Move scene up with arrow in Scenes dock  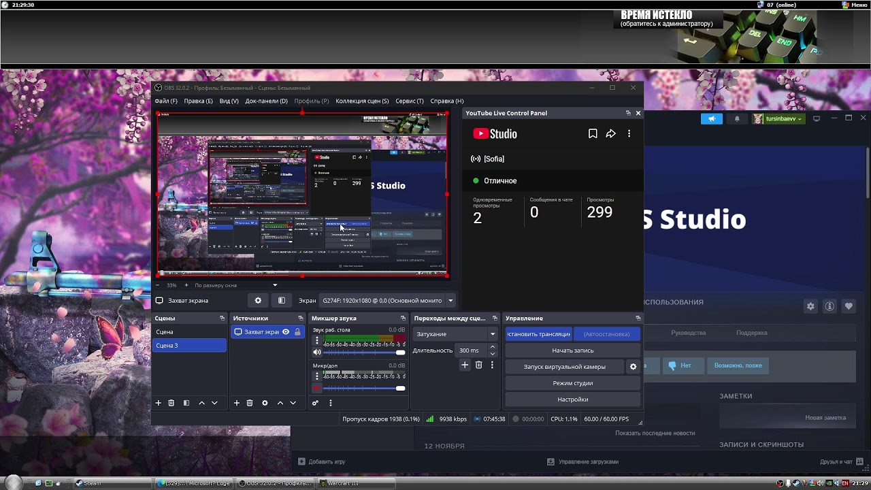201,403
